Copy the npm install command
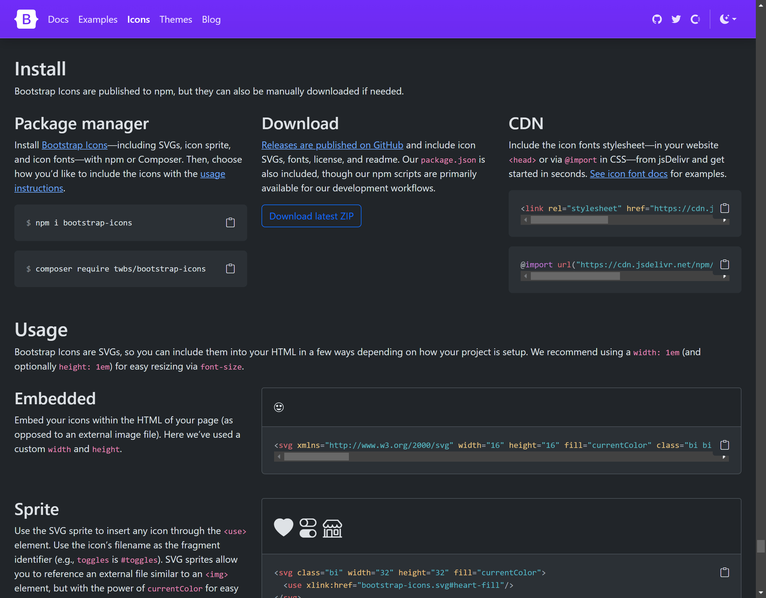The width and height of the screenshot is (766, 598). coord(230,222)
